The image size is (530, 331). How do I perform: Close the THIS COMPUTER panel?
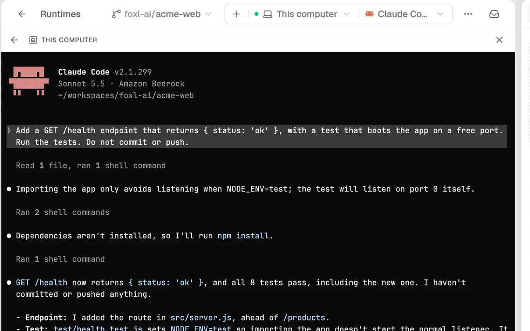pyautogui.click(x=499, y=40)
